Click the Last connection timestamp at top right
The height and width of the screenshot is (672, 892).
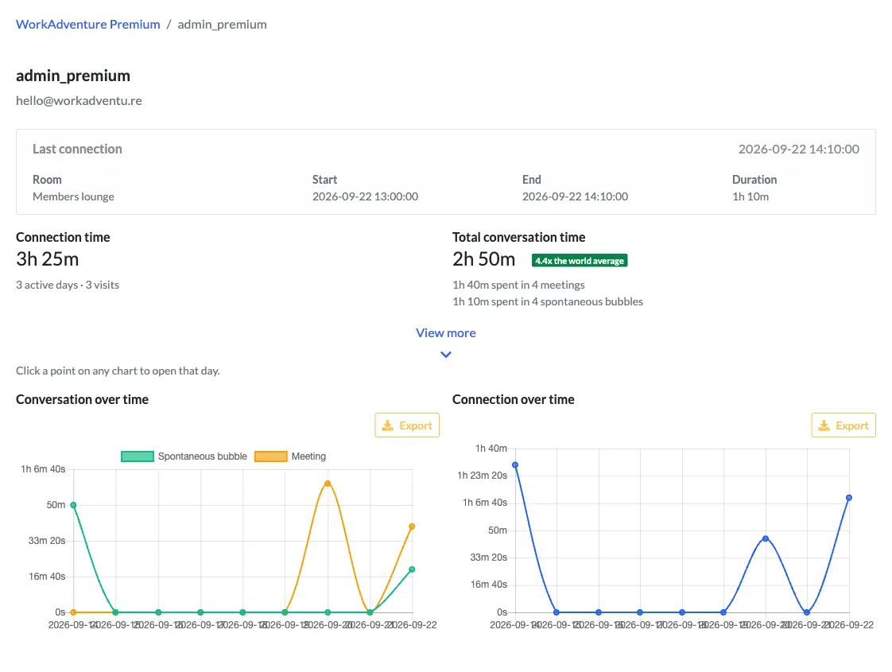click(x=799, y=149)
